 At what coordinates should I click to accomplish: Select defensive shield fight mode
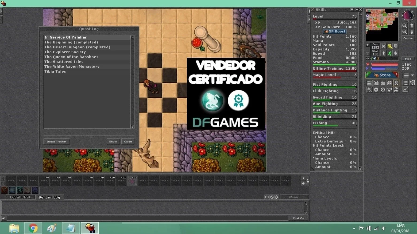pos(396,46)
